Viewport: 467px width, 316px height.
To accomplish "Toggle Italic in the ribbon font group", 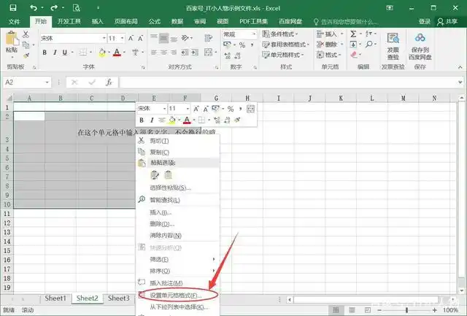I will coord(56,53).
